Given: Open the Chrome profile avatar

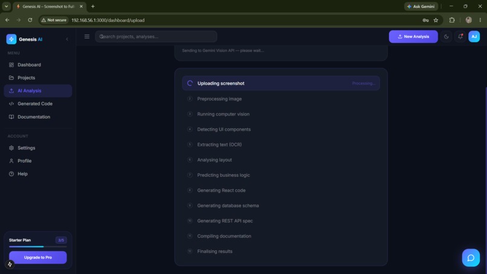Looking at the screenshot, I should [x=469, y=20].
